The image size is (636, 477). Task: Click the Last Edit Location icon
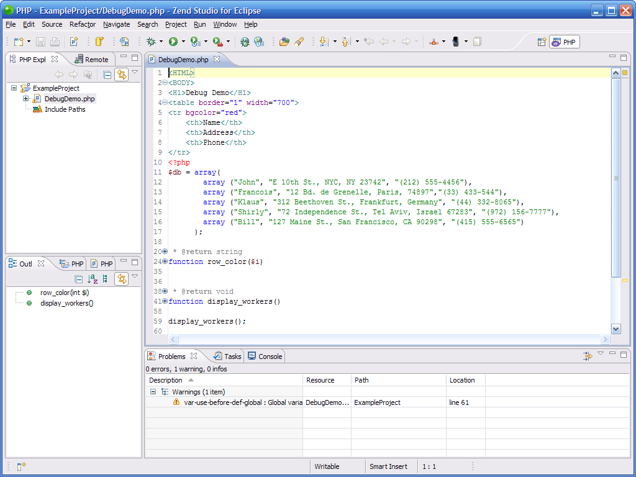pyautogui.click(x=369, y=42)
